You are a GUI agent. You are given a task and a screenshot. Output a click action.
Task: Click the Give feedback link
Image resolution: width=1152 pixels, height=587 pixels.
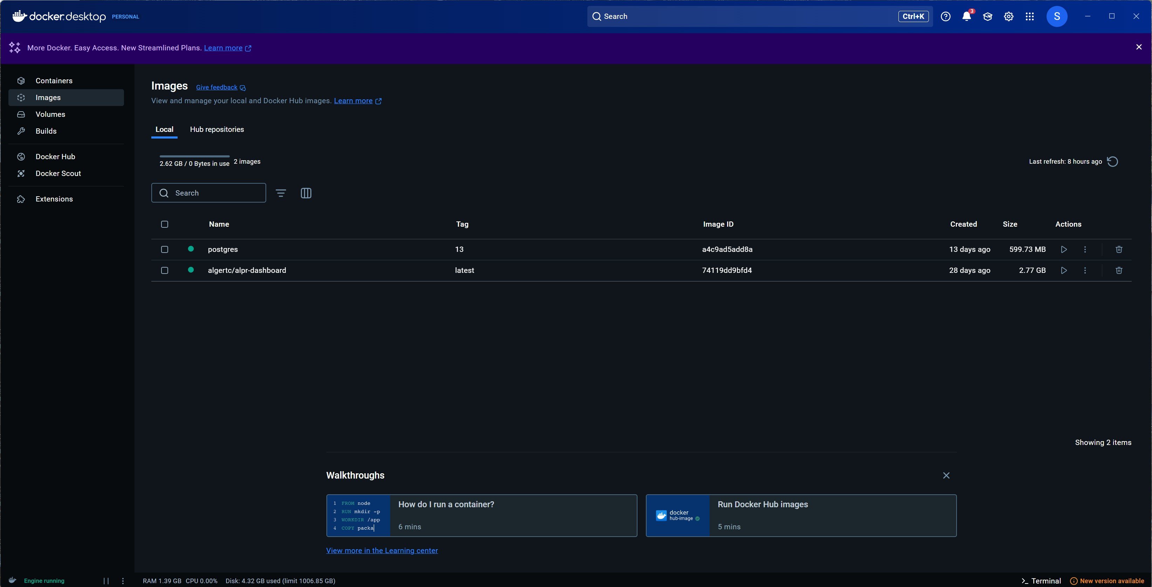tap(221, 87)
